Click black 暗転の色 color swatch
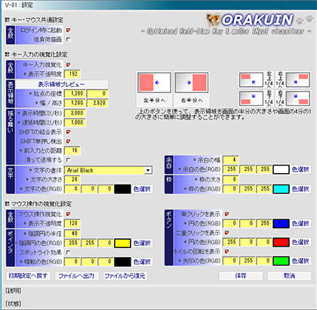The image size is (317, 310). (122, 262)
